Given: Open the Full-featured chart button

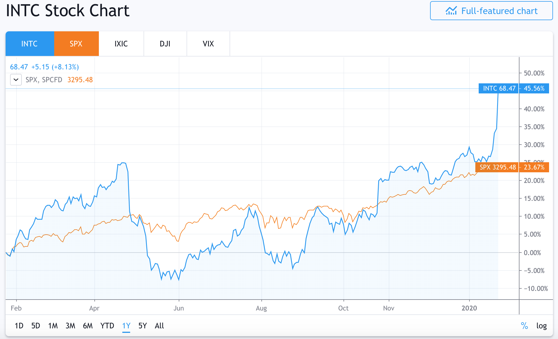Looking at the screenshot, I should [491, 11].
